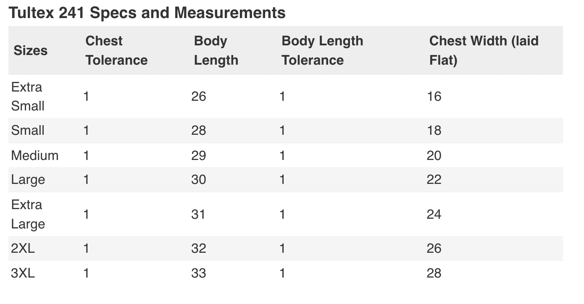Click the 2XL size row label
Viewport: 584px width, 304px height.
(x=23, y=248)
